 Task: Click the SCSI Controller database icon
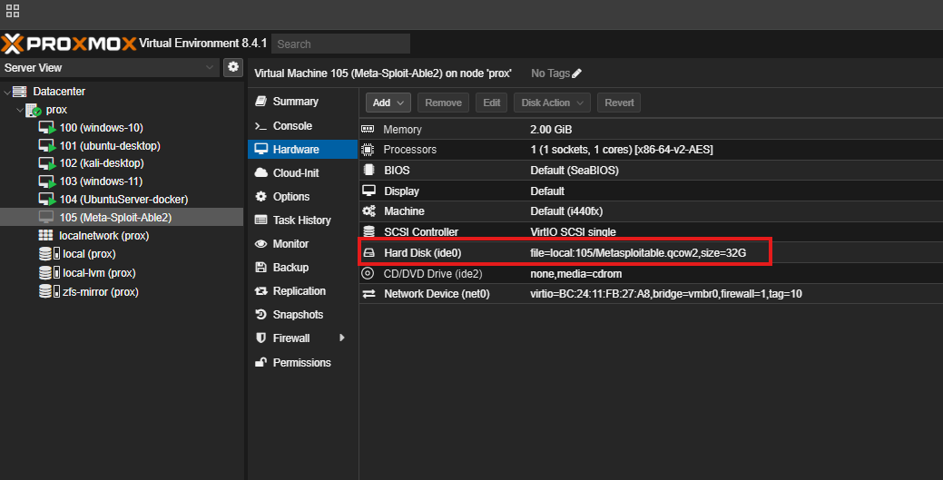(368, 231)
